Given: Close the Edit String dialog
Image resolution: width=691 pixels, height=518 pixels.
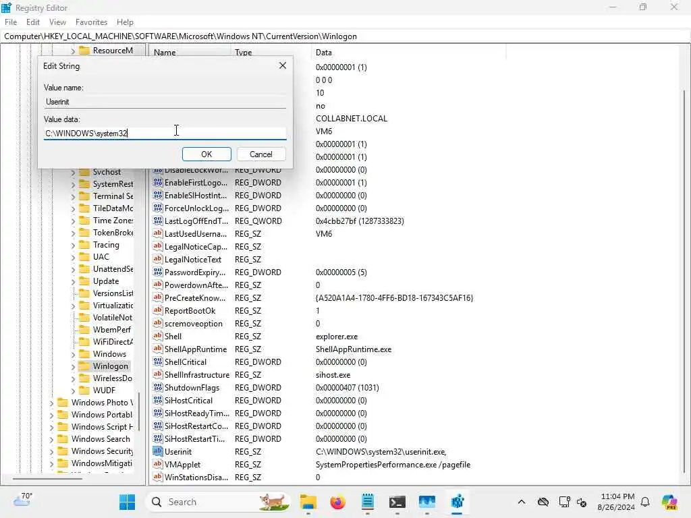Looking at the screenshot, I should pyautogui.click(x=283, y=65).
